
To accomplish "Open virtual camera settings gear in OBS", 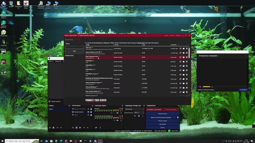I will coord(178,117).
